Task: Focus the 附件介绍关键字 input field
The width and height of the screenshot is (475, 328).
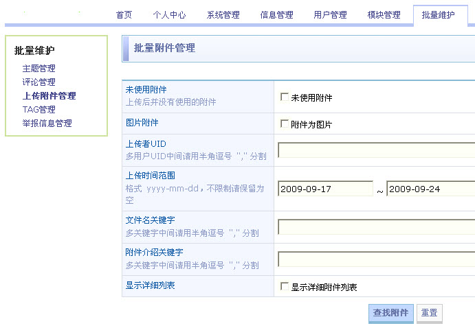Action: (376, 259)
